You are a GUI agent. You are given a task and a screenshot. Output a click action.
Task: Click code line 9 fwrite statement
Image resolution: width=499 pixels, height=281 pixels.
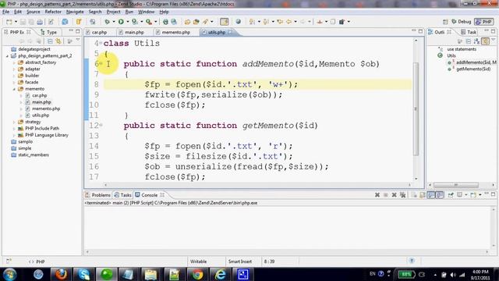(x=213, y=94)
